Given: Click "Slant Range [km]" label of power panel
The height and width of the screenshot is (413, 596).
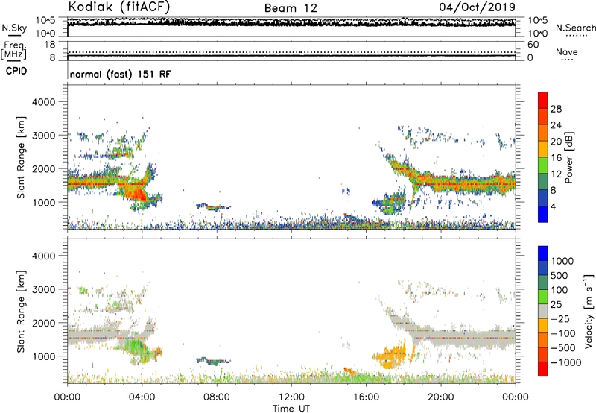Looking at the screenshot, I should click(21, 157).
